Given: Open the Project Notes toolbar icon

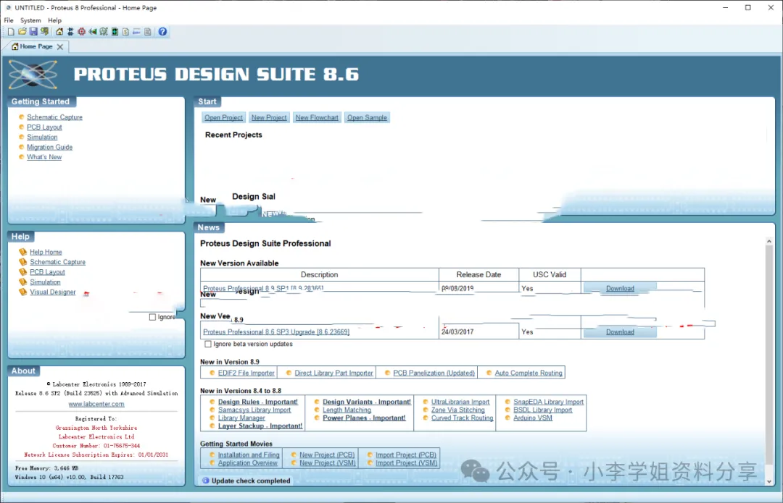Looking at the screenshot, I should tap(147, 31).
